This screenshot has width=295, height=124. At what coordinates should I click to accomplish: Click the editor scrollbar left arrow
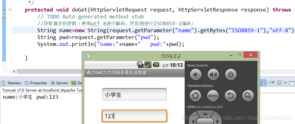click(14, 71)
